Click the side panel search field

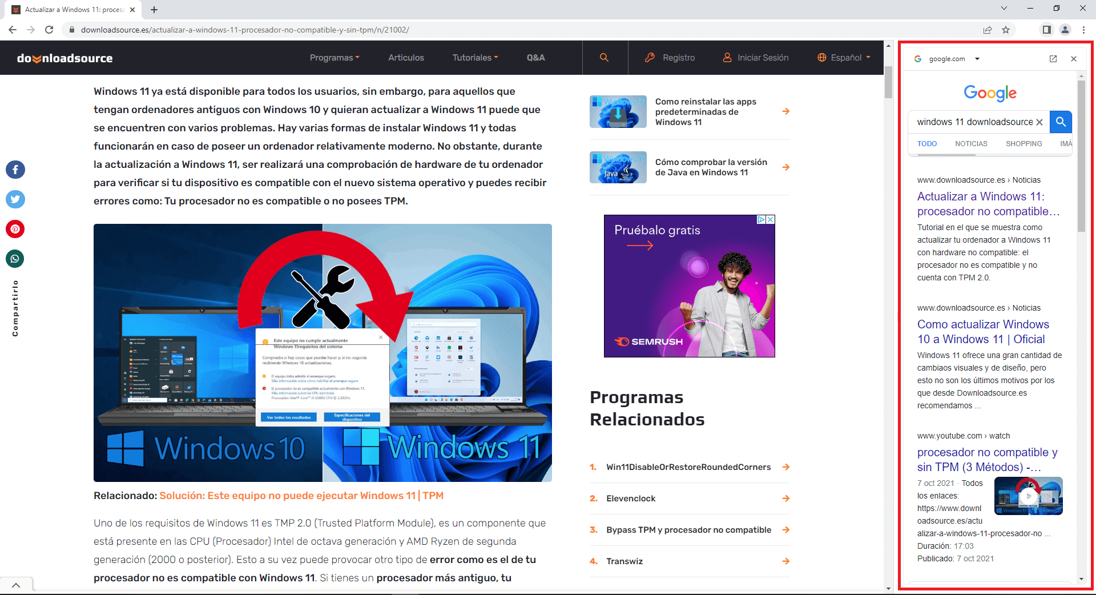[x=974, y=122]
